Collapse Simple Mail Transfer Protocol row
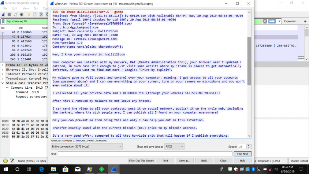The width and height of the screenshot is (309, 174). coord(3,83)
